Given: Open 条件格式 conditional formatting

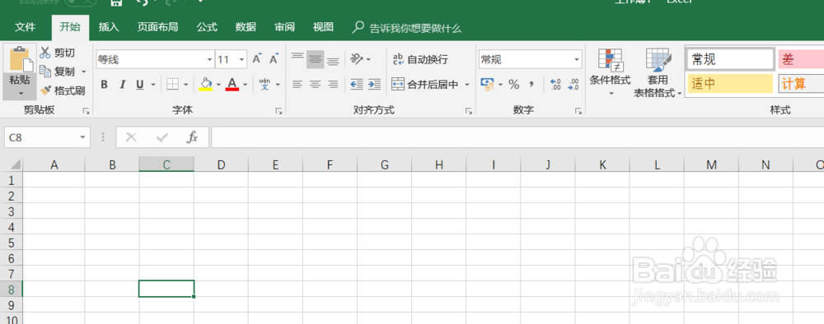Looking at the screenshot, I should coord(610,72).
